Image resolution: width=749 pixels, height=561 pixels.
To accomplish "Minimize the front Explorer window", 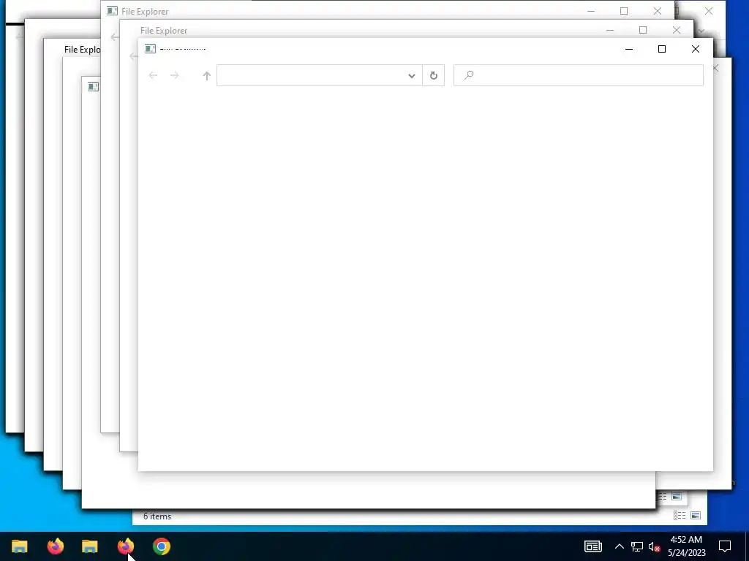I will pyautogui.click(x=629, y=49).
